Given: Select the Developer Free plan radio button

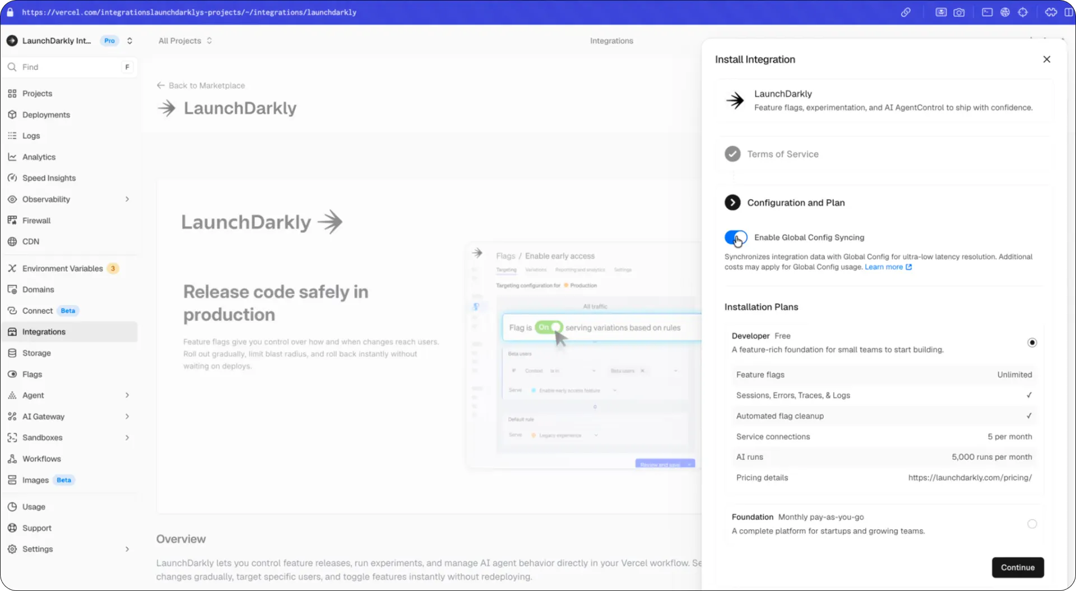Looking at the screenshot, I should coord(1032,343).
